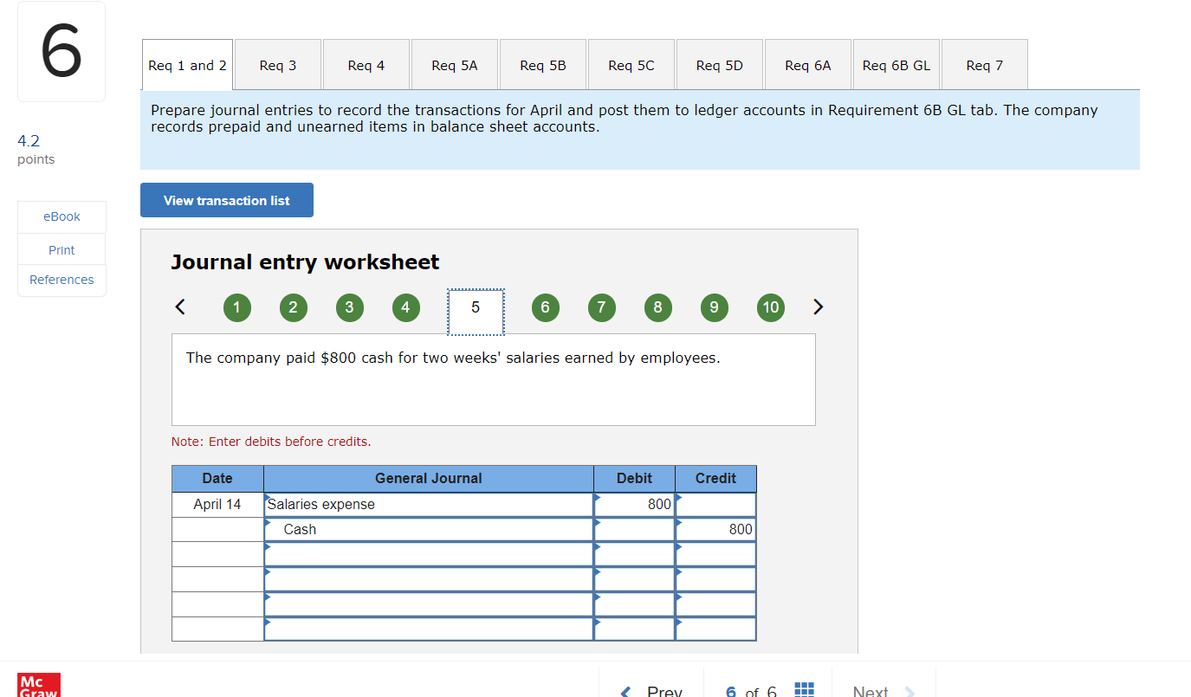Click the Print link
Screen dimensions: 1191x697
[x=61, y=249]
